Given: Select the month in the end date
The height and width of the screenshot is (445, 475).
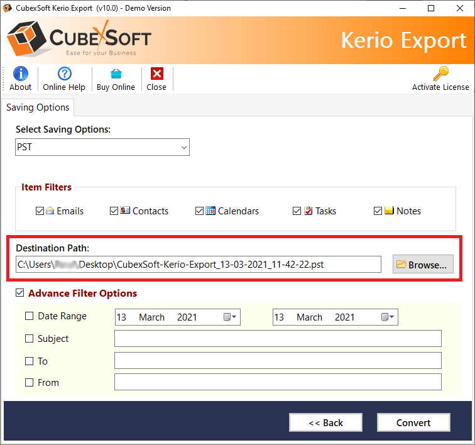Looking at the screenshot, I should (x=309, y=317).
